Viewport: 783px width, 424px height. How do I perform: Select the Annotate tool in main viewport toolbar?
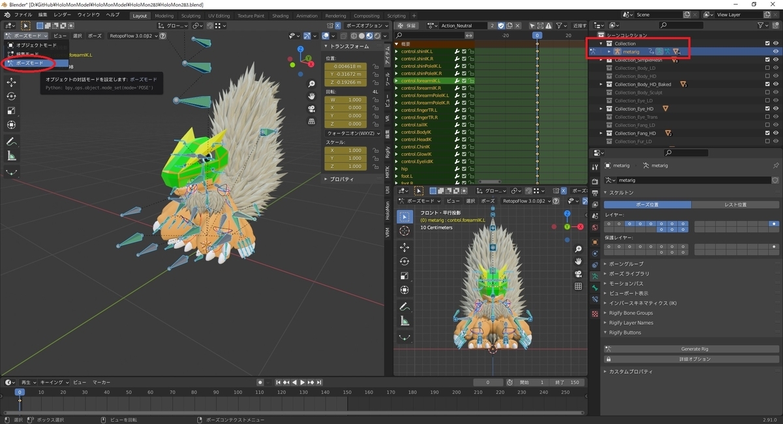click(x=12, y=142)
